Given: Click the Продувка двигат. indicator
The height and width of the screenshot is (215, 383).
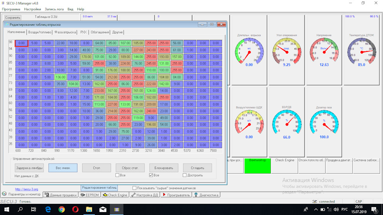Looking at the screenshot, I should click(339, 166).
